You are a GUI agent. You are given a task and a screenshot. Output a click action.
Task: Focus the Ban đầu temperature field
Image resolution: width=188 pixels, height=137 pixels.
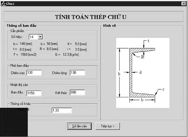[x=34, y=93]
